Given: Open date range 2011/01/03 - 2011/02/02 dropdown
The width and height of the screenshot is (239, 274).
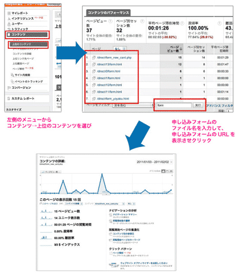Looking at the screenshot, I should tap(155, 162).
